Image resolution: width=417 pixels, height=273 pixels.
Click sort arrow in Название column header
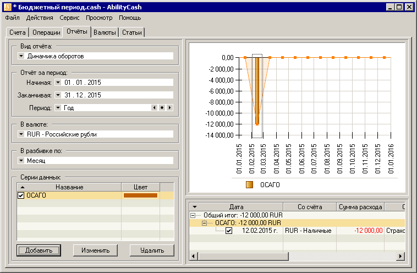[21, 187]
